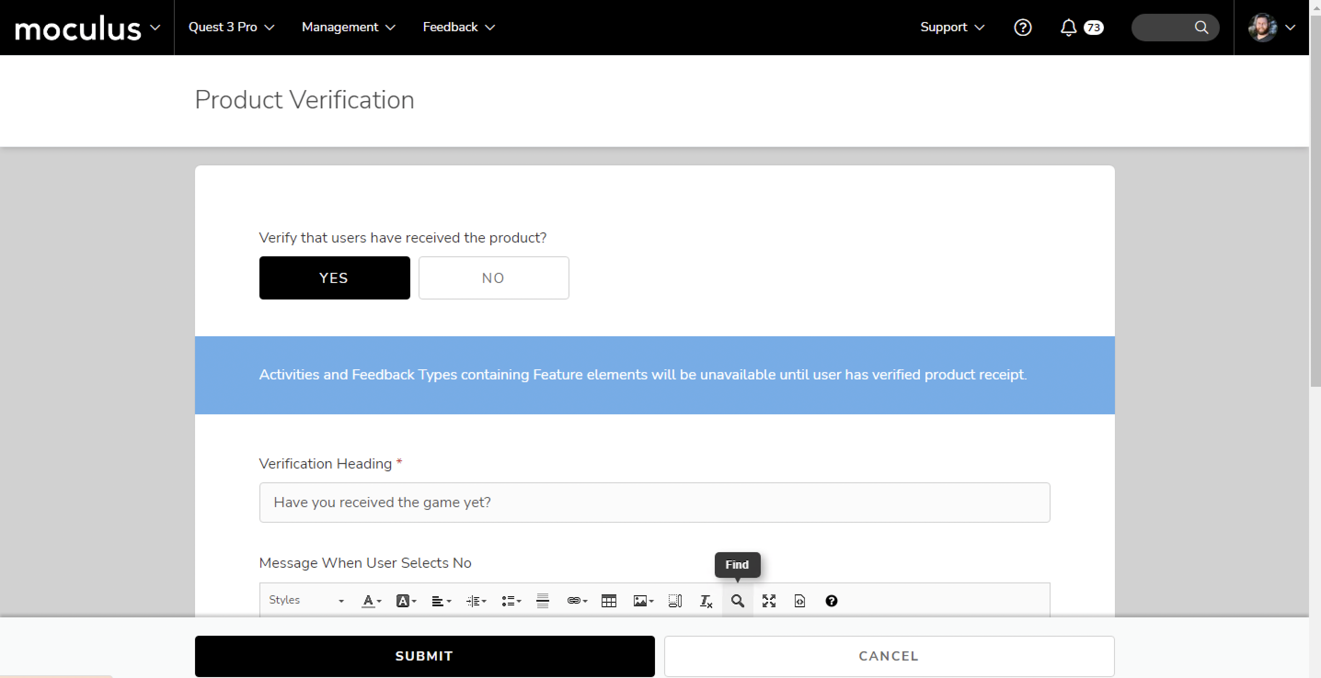Click the Select All toolbar icon
This screenshot has height=678, width=1321.
[x=675, y=601]
